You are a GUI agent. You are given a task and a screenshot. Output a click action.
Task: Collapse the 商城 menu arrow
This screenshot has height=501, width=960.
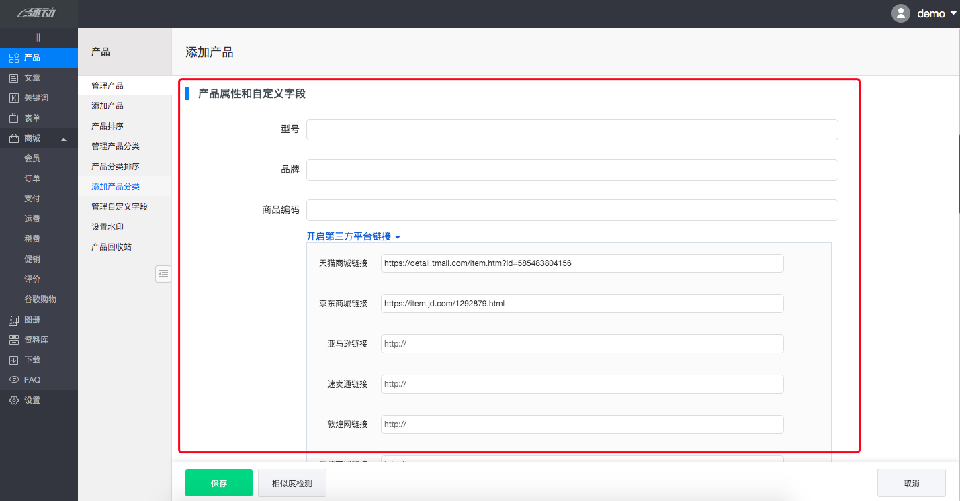[64, 139]
